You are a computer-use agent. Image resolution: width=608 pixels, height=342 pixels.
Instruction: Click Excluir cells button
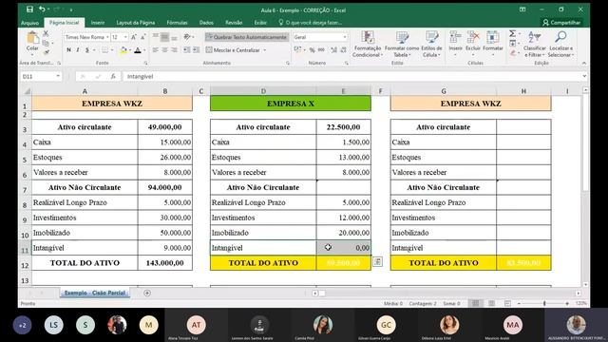(x=473, y=44)
